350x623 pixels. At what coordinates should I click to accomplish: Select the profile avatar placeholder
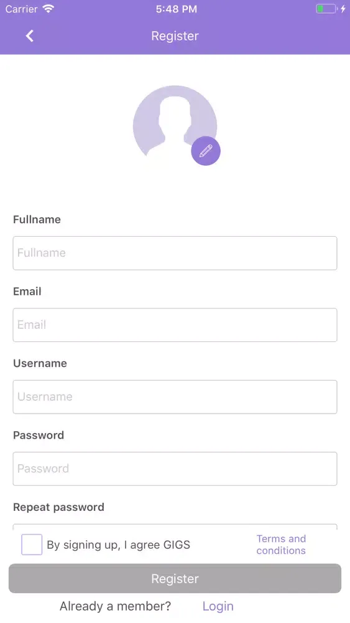[175, 121]
